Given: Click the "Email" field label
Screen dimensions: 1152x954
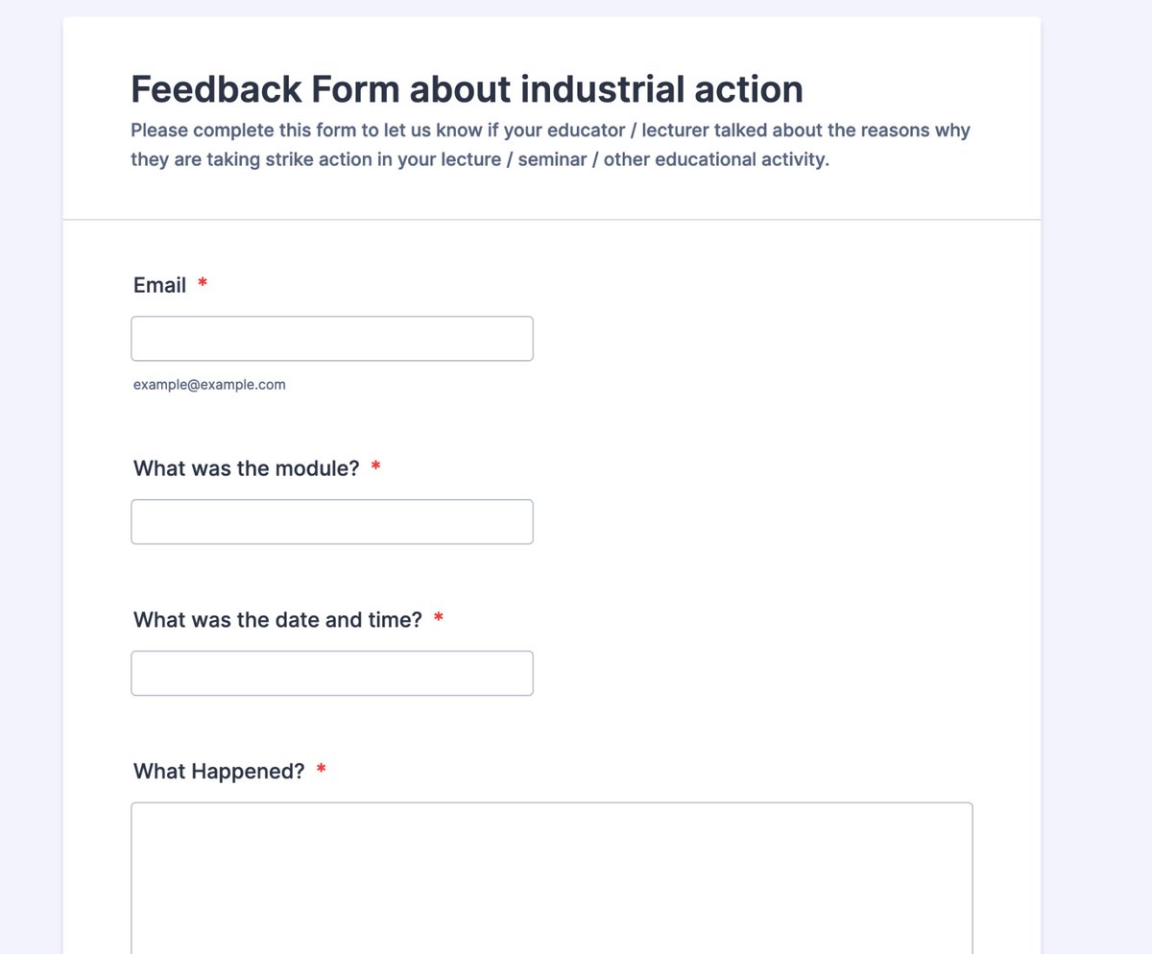Looking at the screenshot, I should click(160, 285).
